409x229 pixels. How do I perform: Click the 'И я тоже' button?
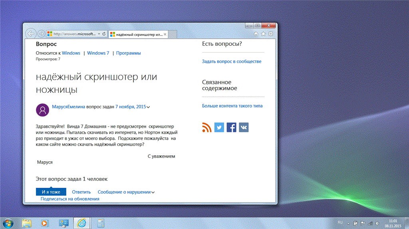pyautogui.click(x=51, y=192)
